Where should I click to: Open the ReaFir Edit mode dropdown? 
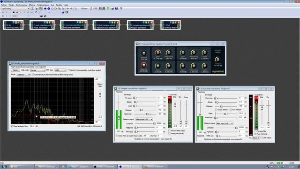tap(37, 70)
